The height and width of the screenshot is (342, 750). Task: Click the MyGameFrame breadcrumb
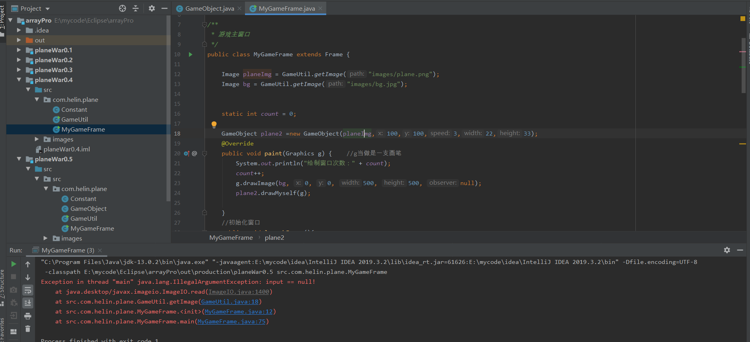(231, 237)
